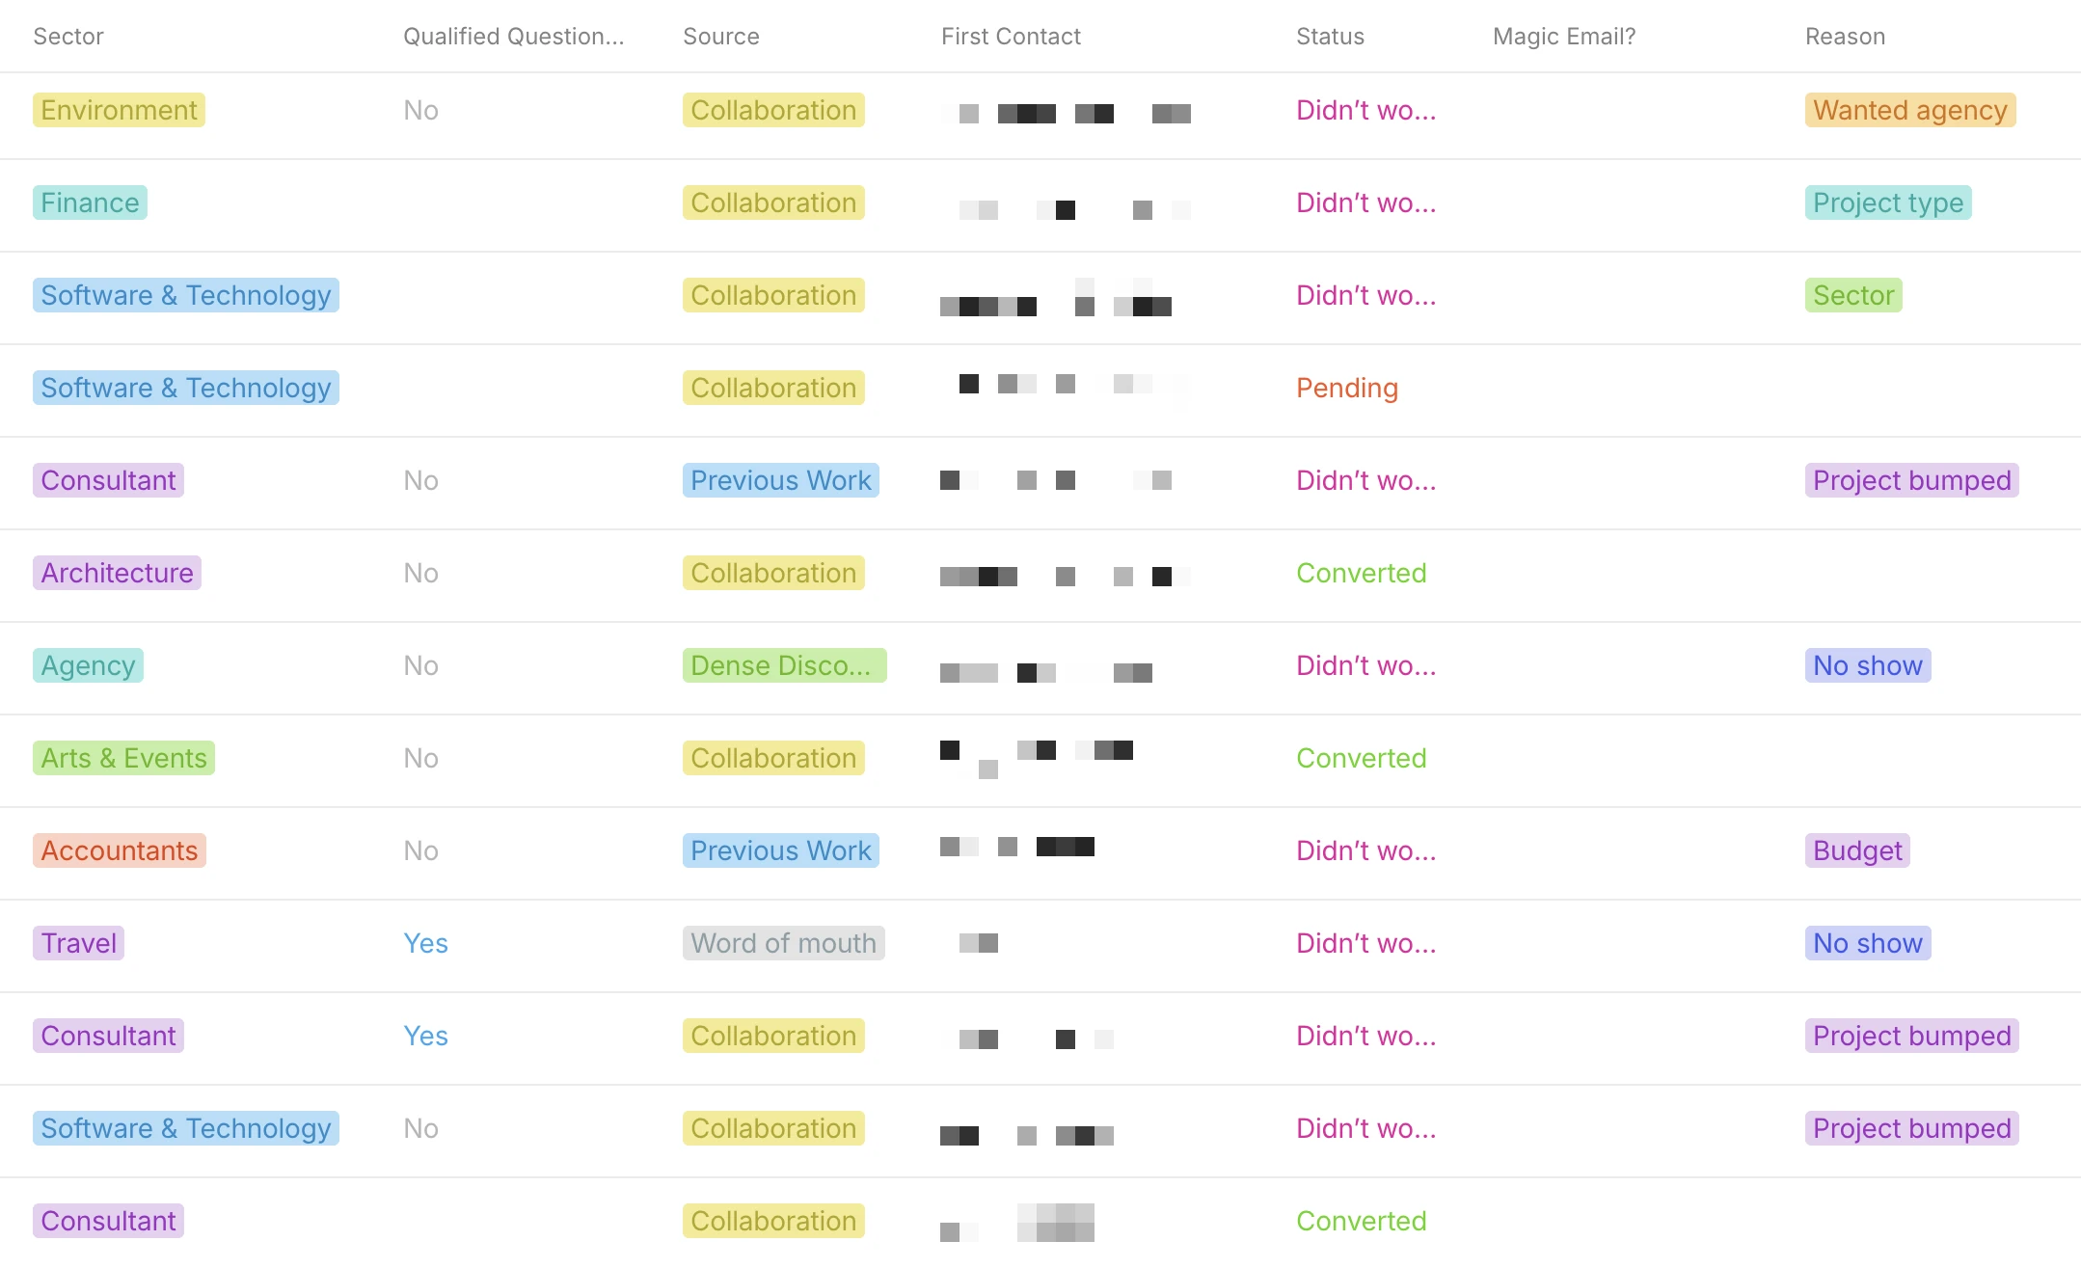The width and height of the screenshot is (2081, 1268).
Task: Select the Environment sector tag
Action: tap(119, 110)
